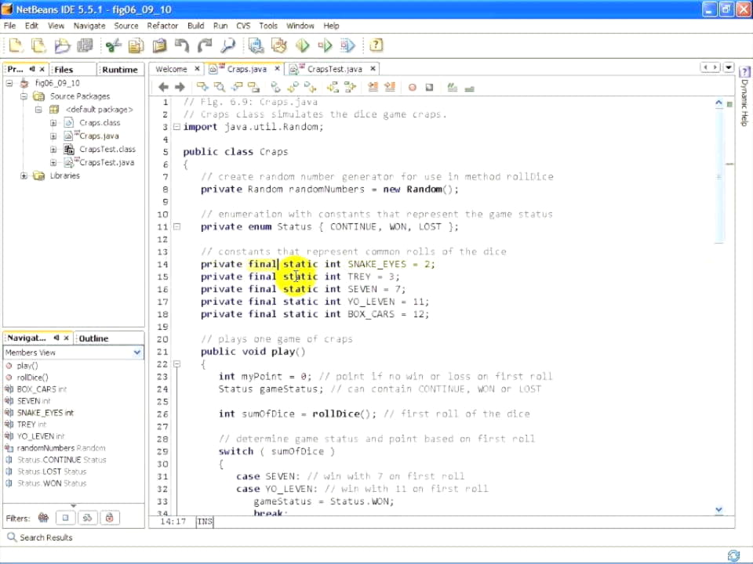Viewport: 753px width, 564px height.
Task: Click the Cut scissors icon
Action: (x=113, y=45)
